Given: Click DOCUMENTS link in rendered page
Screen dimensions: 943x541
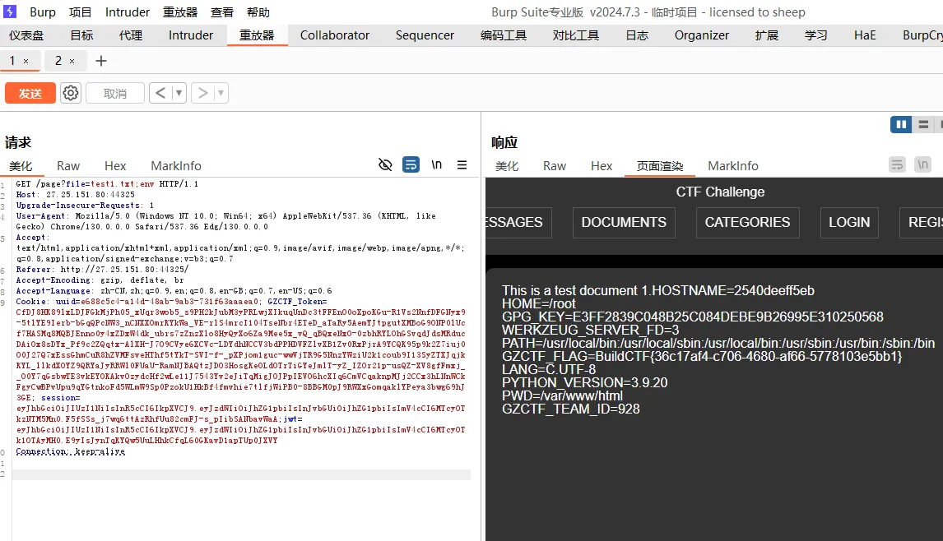Looking at the screenshot, I should pos(624,223).
